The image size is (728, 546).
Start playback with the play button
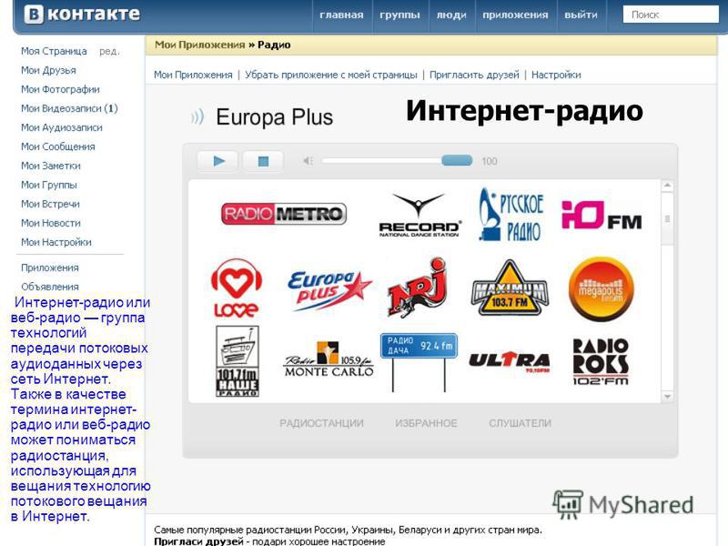pyautogui.click(x=217, y=161)
